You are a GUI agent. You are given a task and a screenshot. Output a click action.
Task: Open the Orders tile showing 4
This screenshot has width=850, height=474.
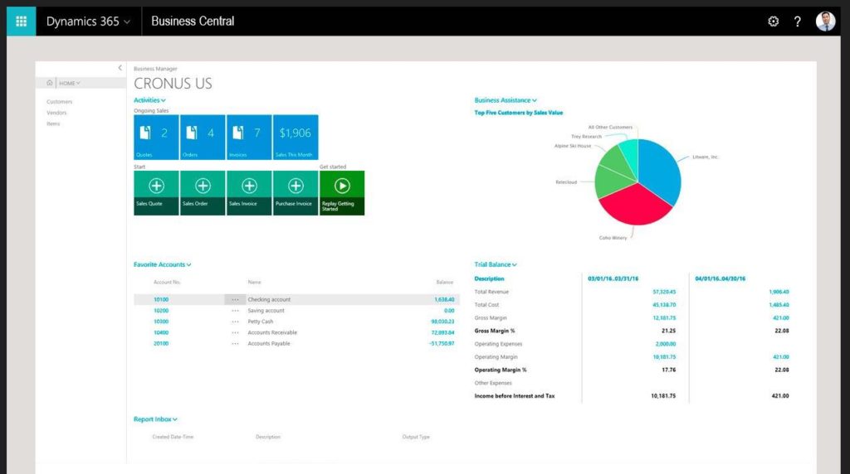[203, 137]
